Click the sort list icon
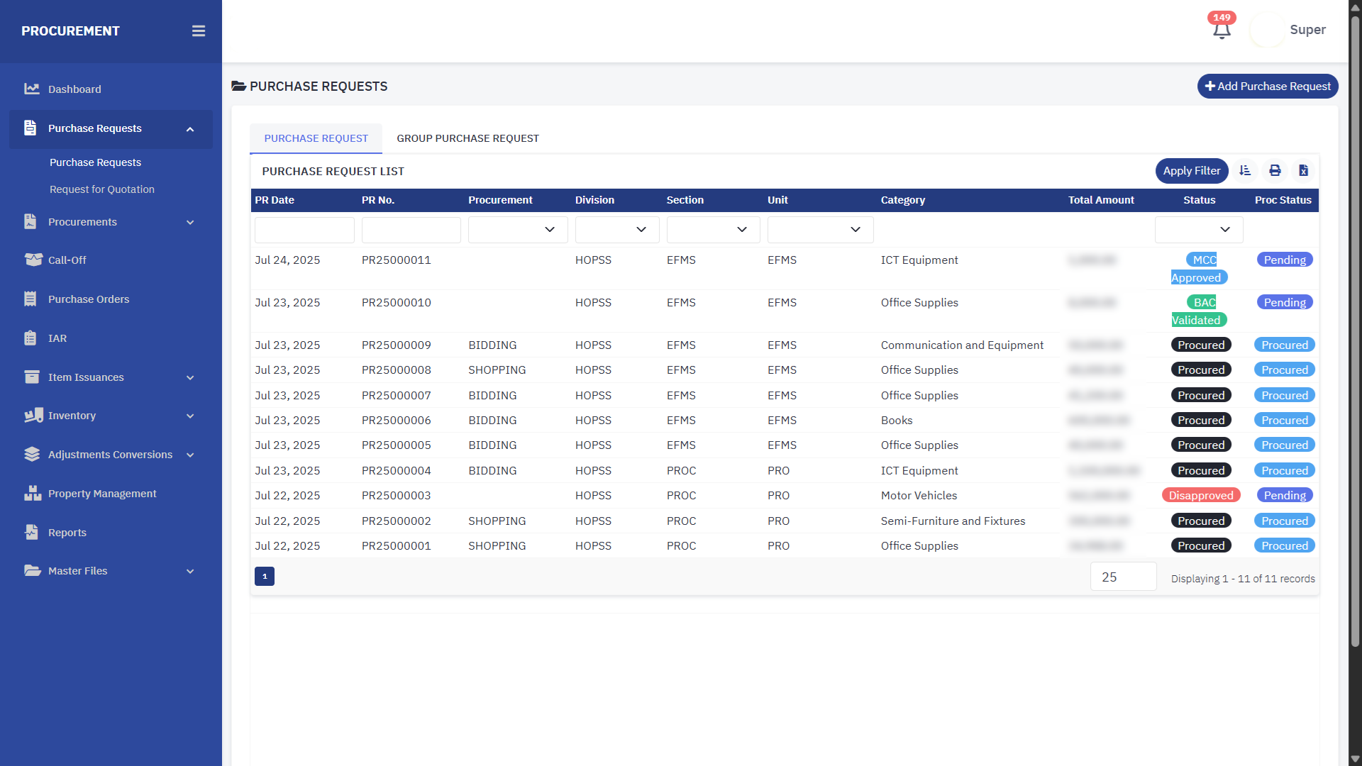The height and width of the screenshot is (766, 1362). click(1245, 171)
